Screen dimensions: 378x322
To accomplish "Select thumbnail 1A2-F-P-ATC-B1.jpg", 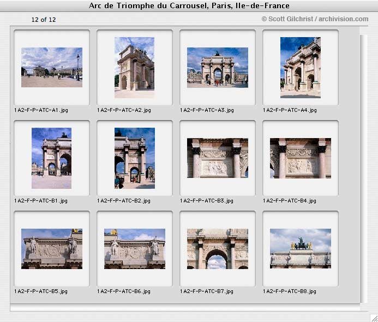I will (52, 158).
